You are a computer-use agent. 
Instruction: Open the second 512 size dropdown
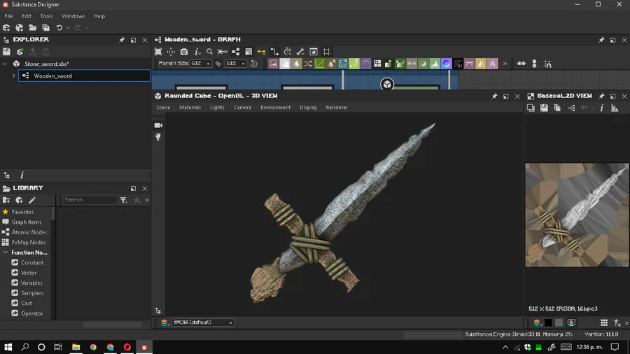click(x=235, y=64)
